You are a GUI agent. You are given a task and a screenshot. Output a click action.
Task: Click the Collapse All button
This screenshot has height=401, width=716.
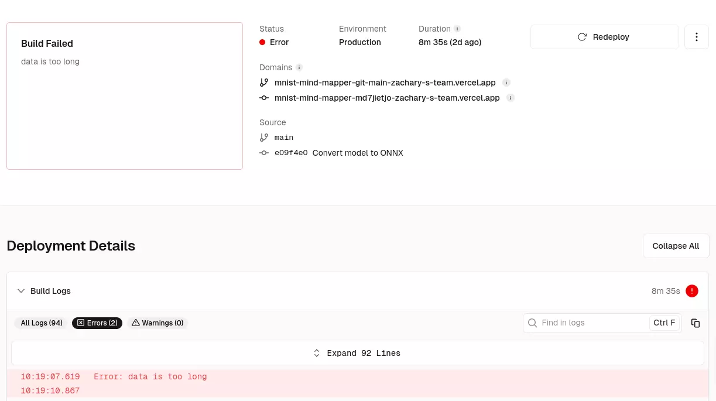coord(676,245)
